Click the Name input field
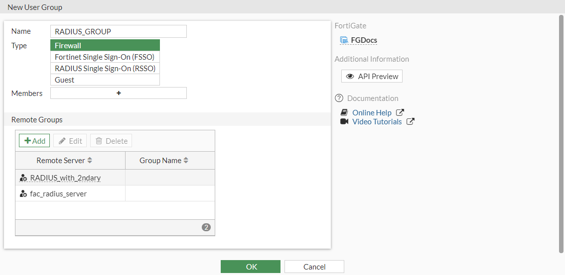The image size is (565, 275). [x=119, y=31]
